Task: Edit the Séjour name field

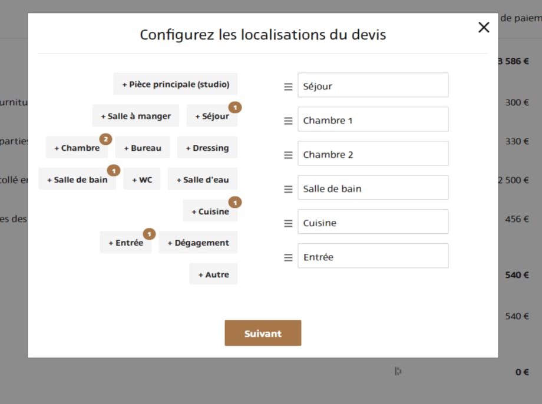Action: coord(373,85)
